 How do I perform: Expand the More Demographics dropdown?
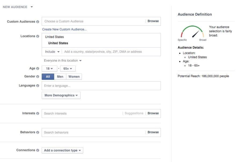[61, 95]
